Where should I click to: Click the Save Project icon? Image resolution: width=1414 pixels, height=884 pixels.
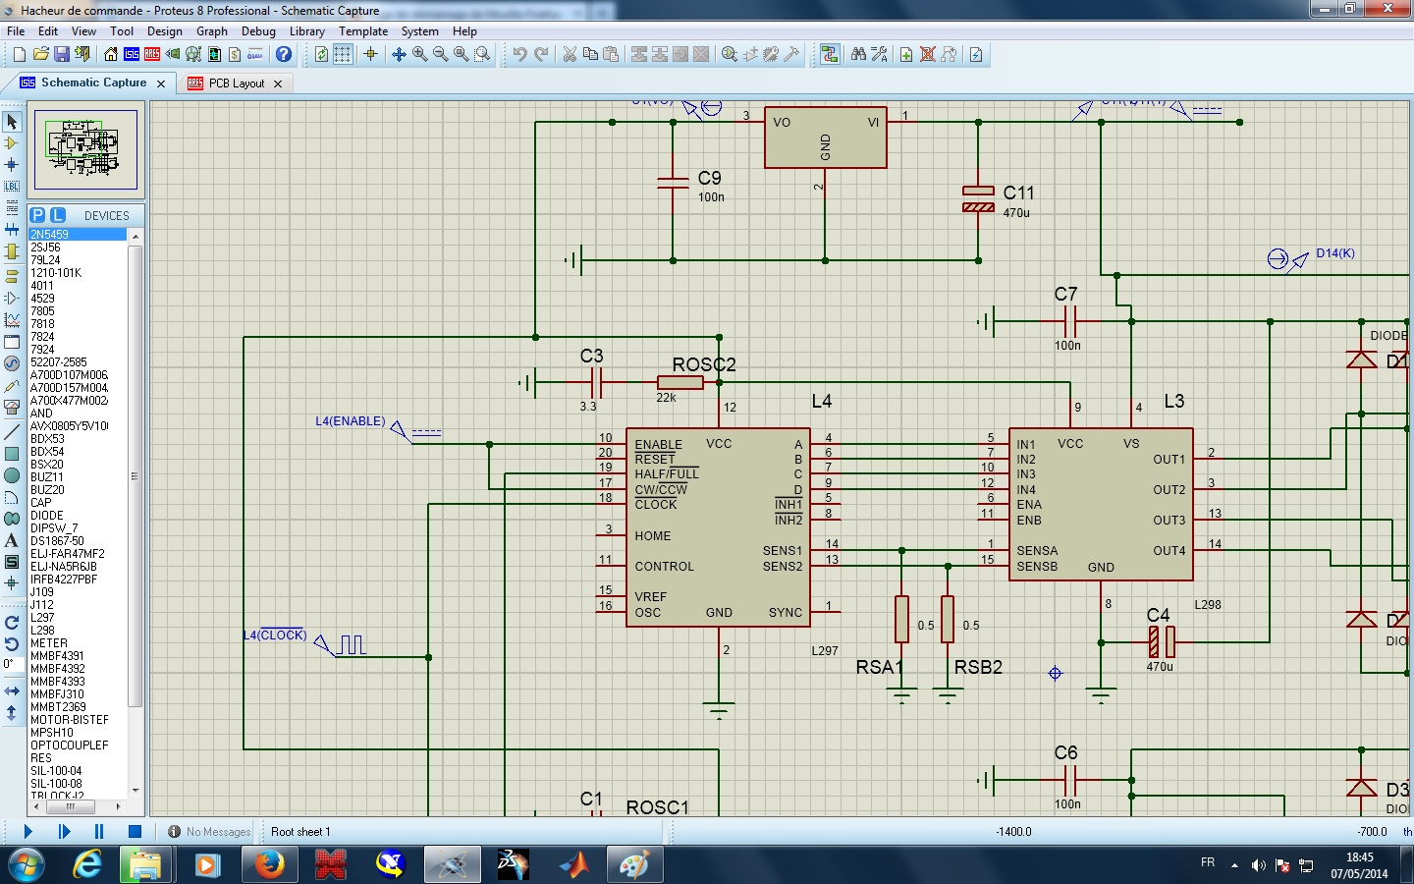click(62, 54)
